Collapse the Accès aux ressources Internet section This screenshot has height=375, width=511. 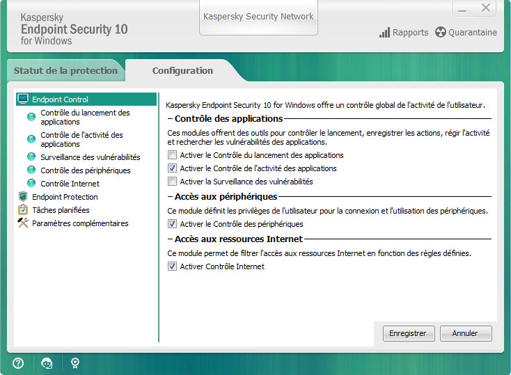(170, 239)
